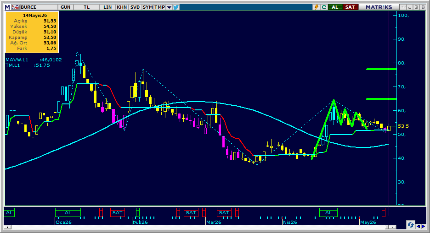430x233 pixels.
Task: Click the KHN toolbar button
Action: coord(122,7)
